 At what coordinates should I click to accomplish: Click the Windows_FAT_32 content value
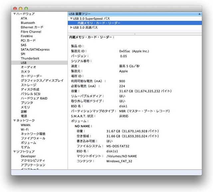[x=119, y=161]
